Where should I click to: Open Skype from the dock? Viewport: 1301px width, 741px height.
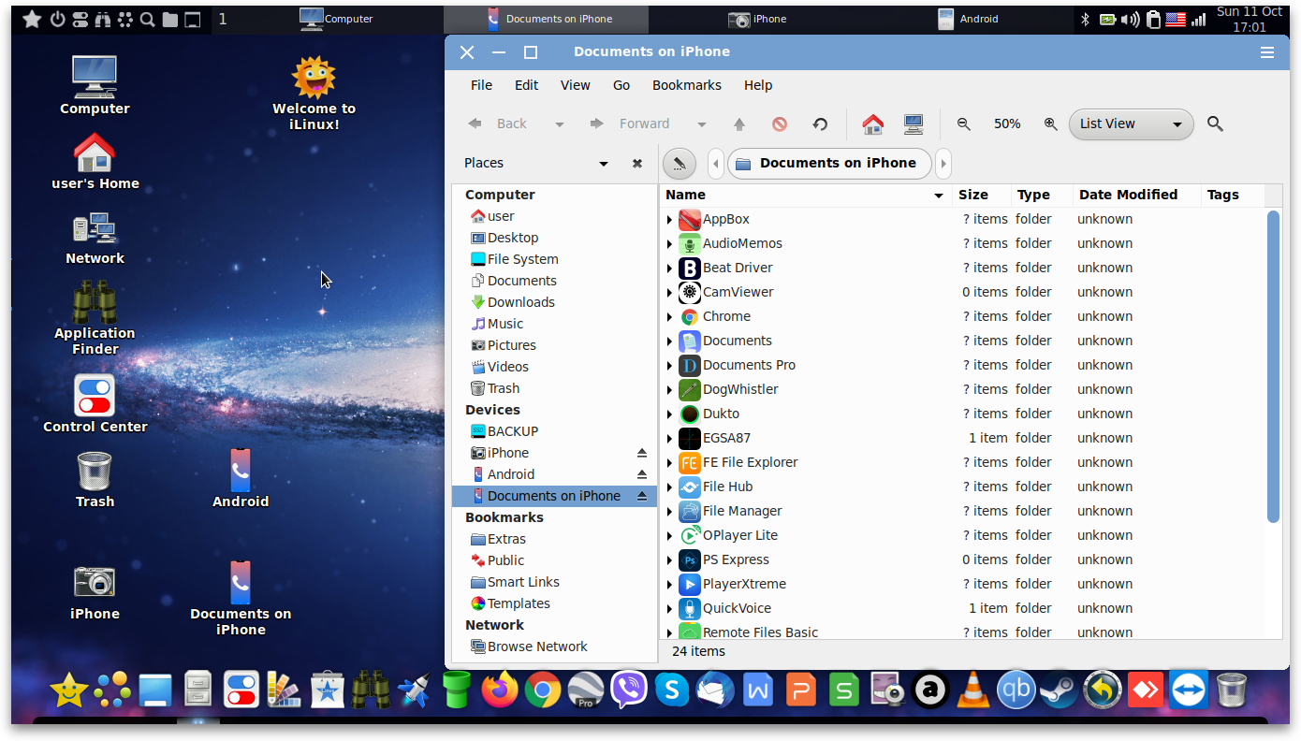click(672, 690)
